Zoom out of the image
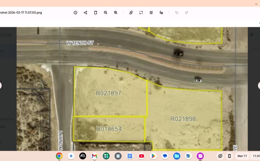 click(x=106, y=13)
